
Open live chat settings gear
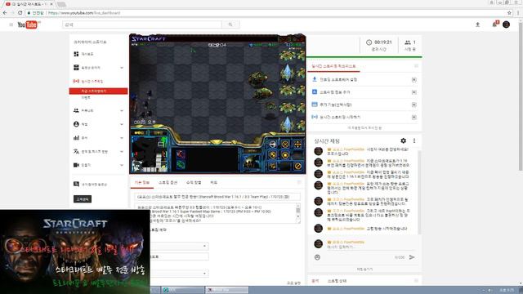403,140
